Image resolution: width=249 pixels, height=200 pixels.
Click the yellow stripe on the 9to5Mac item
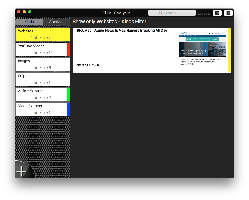(230, 50)
